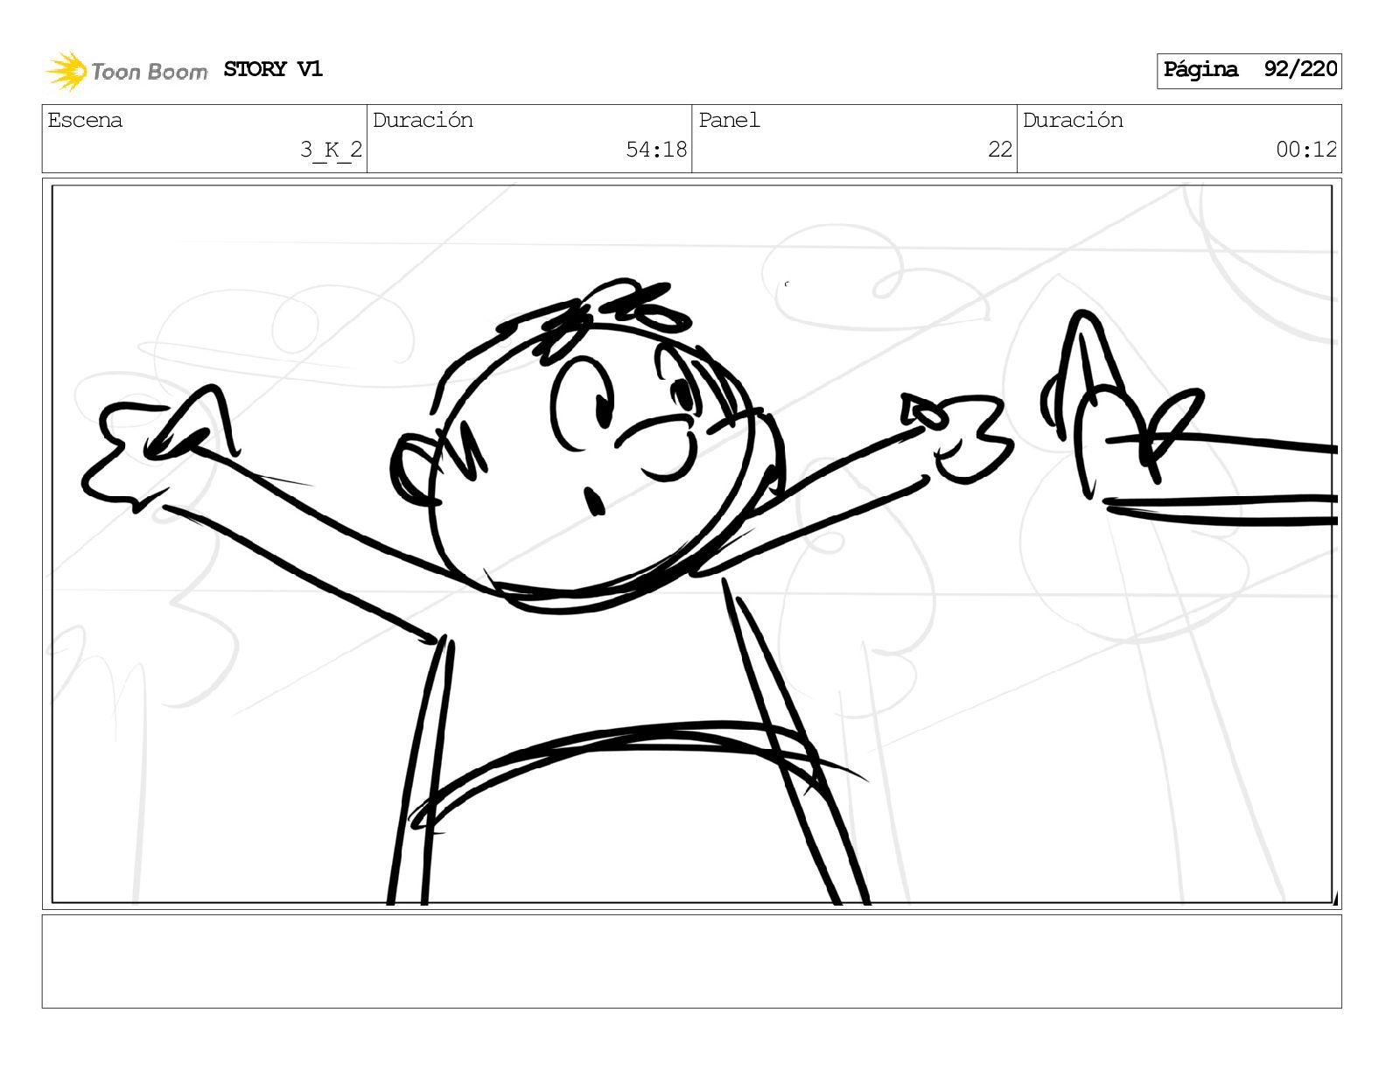Select the panel number '22'
Viewport: 1386px width, 1071px height.
click(1000, 150)
